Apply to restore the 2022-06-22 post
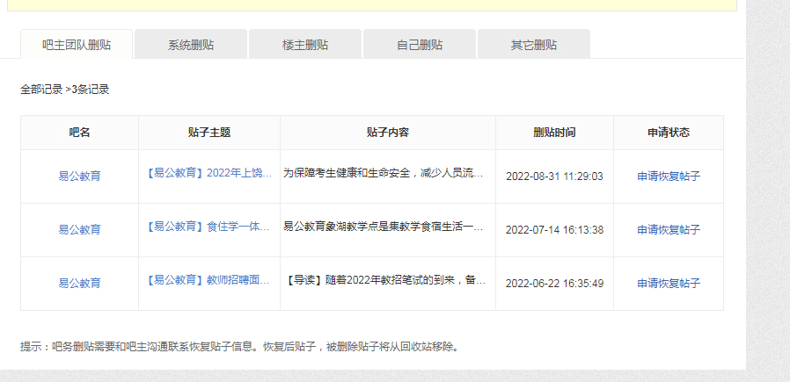 click(x=669, y=283)
